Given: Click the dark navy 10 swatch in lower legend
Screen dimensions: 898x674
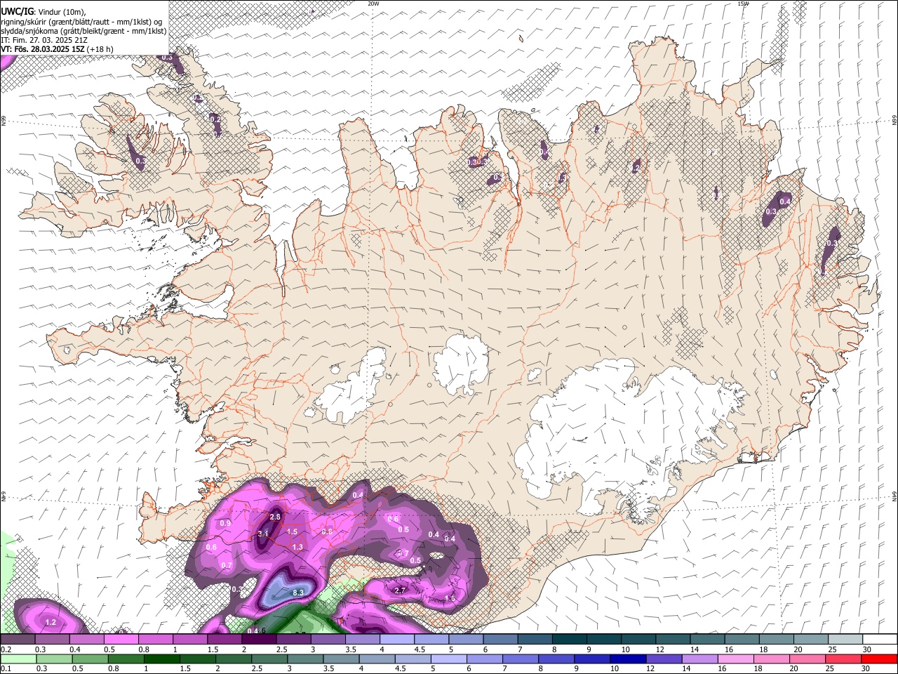Looking at the screenshot, I should point(628,659).
